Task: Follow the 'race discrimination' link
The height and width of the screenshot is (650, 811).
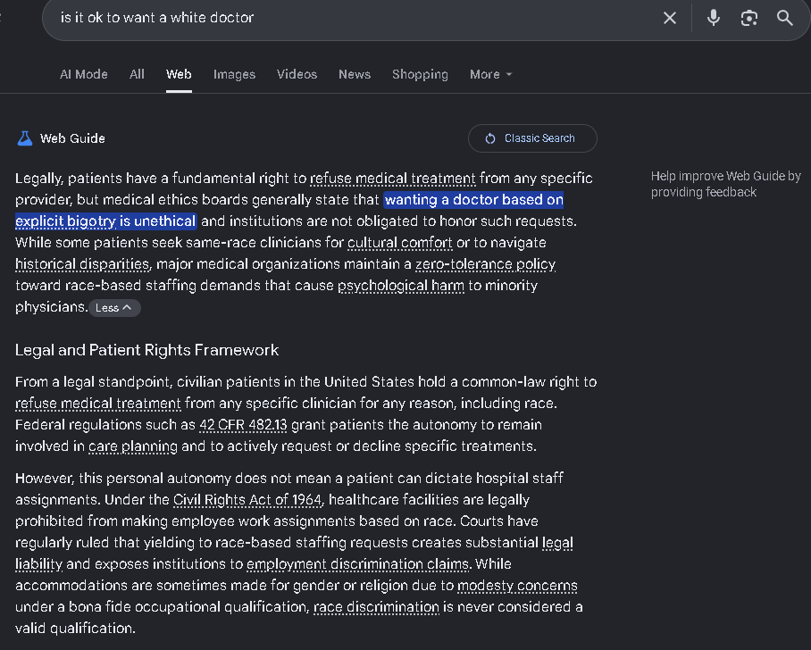Action: tap(377, 607)
